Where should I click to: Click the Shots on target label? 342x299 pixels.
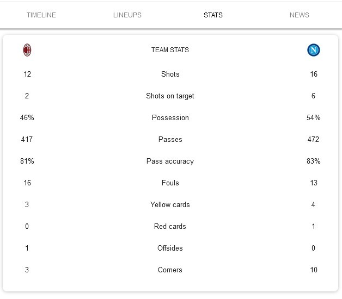[x=170, y=96]
